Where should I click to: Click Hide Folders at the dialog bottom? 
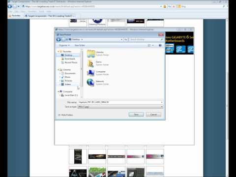point(65,115)
